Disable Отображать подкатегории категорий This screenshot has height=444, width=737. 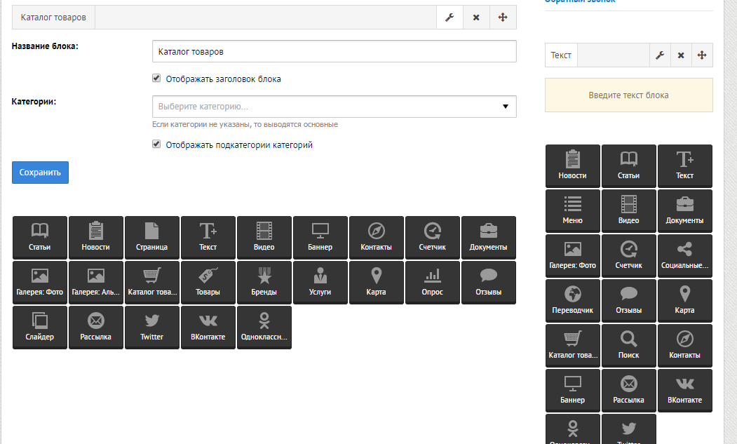(156, 144)
